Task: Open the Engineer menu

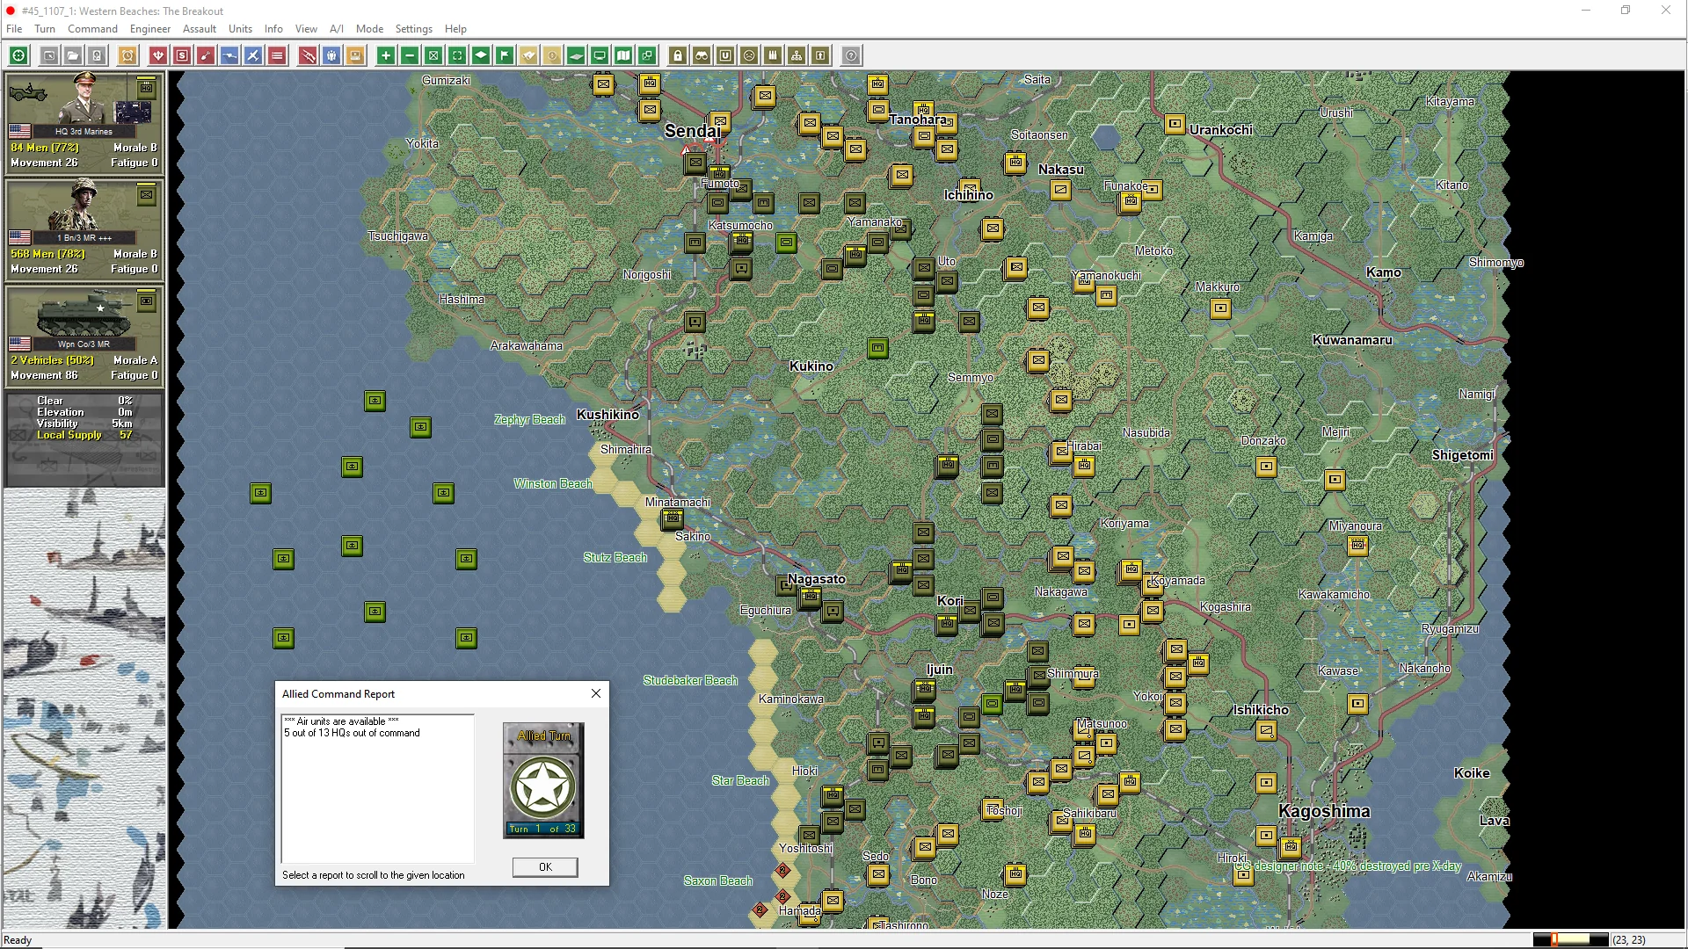Action: pos(150,29)
